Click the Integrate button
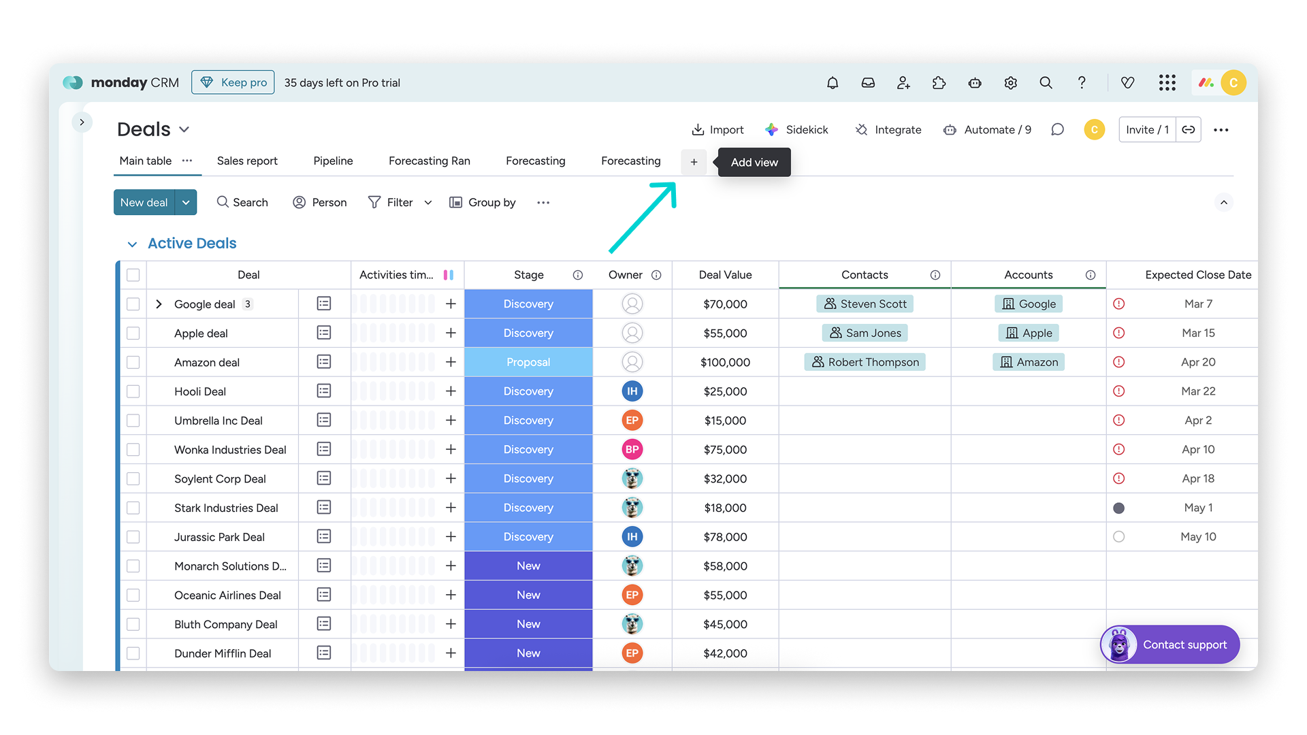1307x735 pixels. 888,129
